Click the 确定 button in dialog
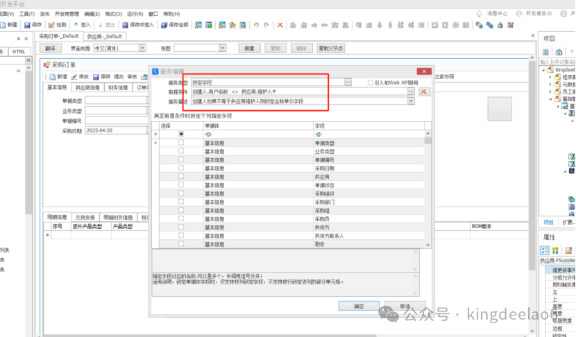Viewport: 576px width, 337px height. point(358,306)
